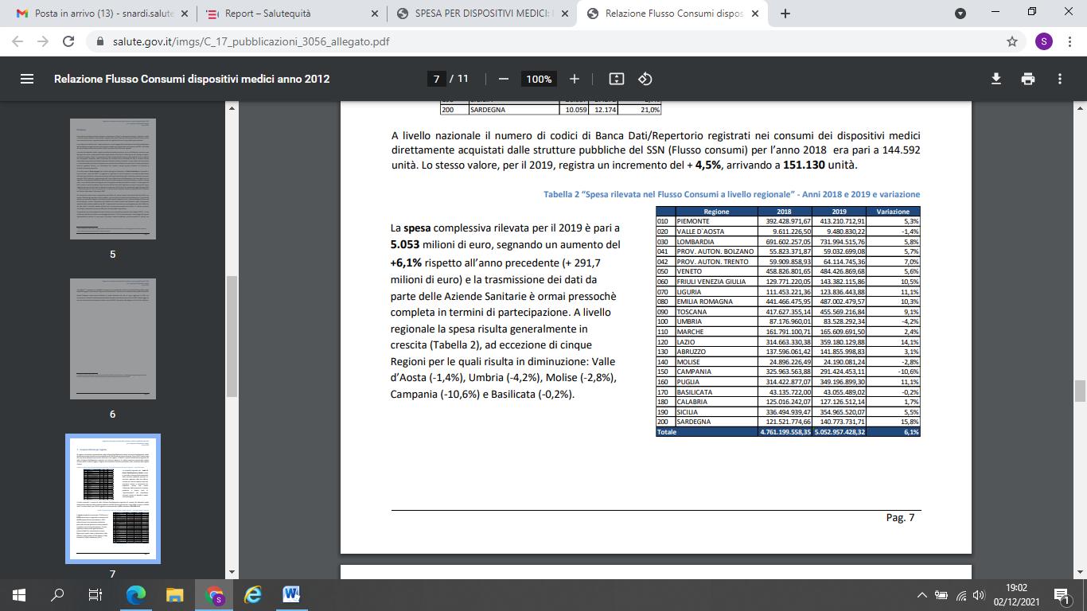Open a new browser tab
Image resolution: width=1087 pixels, height=611 pixels.
coord(785,14)
